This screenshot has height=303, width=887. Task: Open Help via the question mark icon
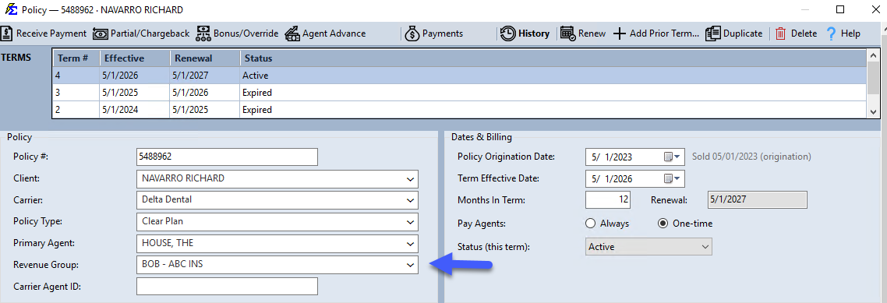click(x=831, y=33)
